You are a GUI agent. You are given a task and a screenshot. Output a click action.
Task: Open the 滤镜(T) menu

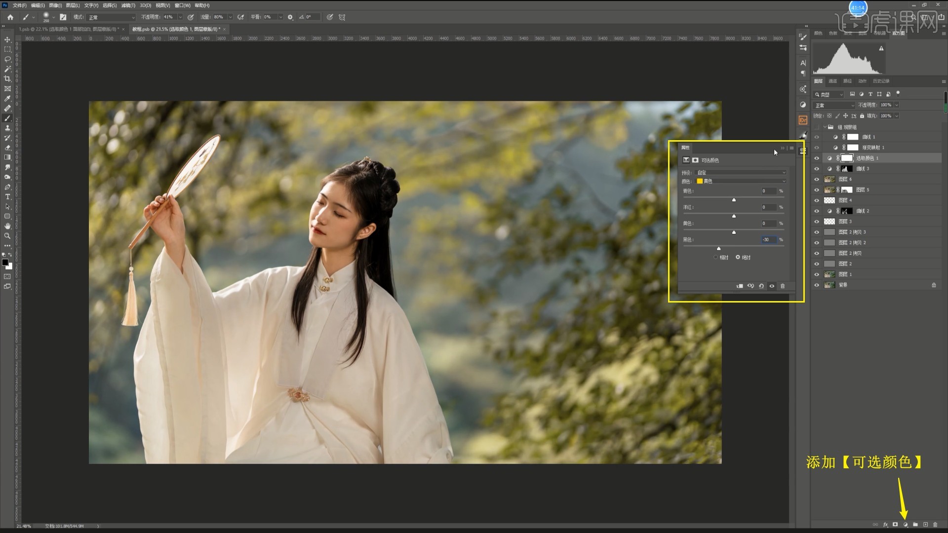pos(128,5)
